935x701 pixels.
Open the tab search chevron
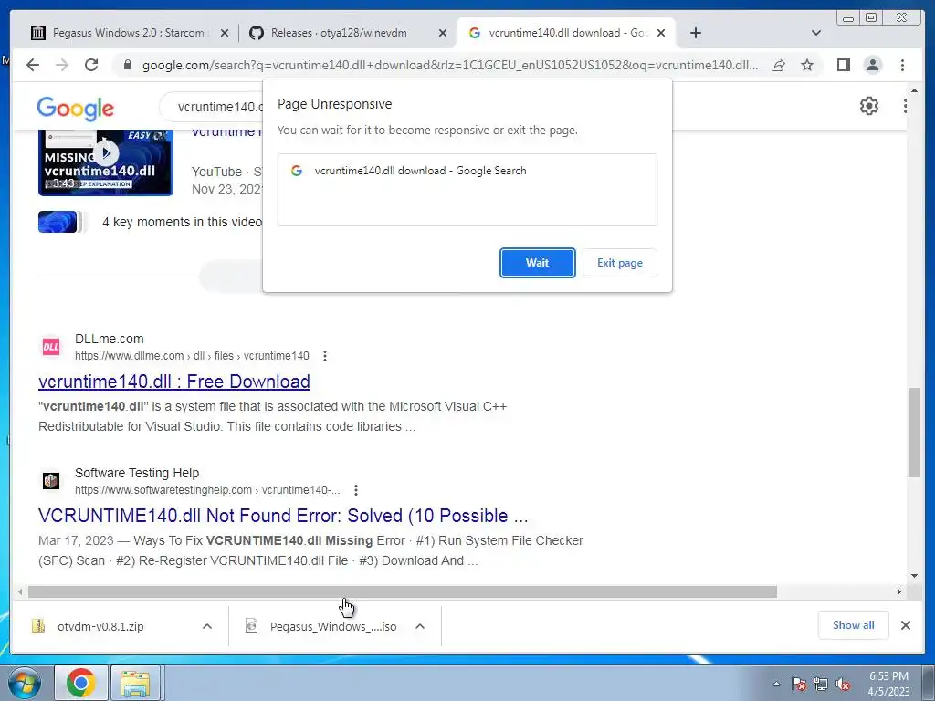click(x=816, y=33)
